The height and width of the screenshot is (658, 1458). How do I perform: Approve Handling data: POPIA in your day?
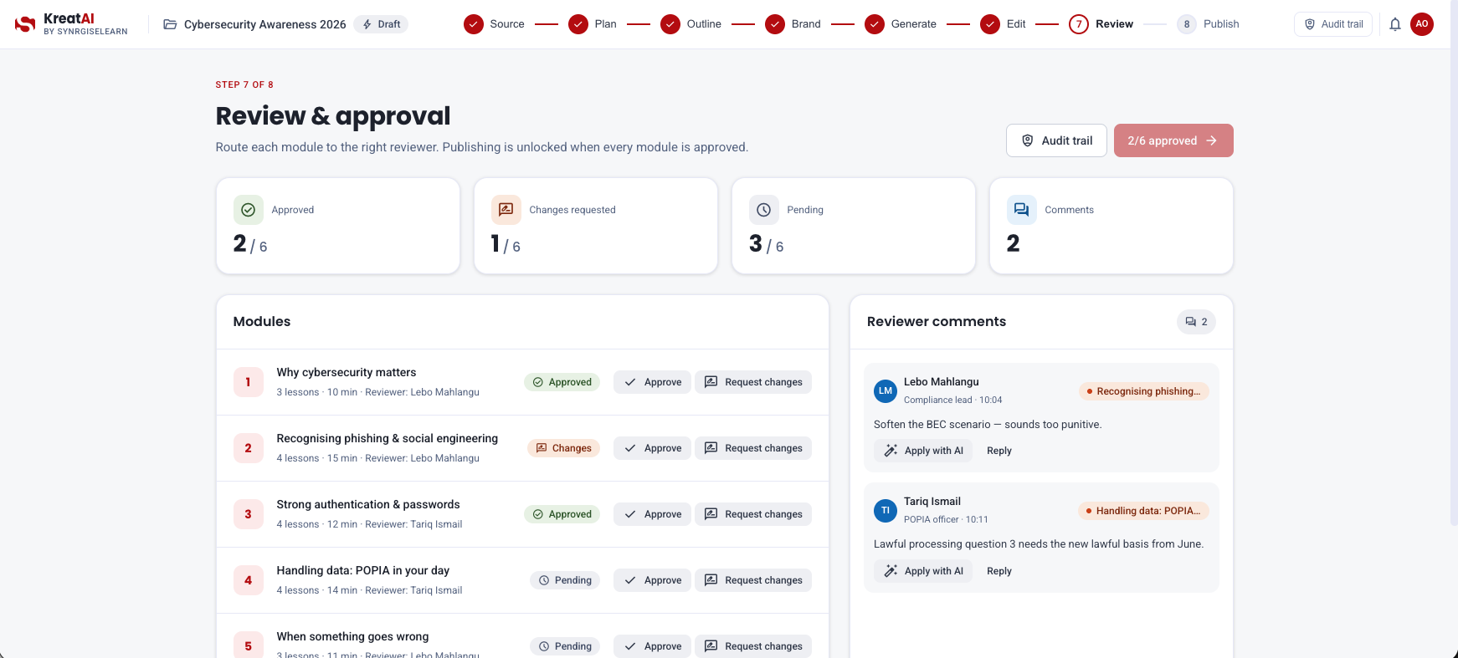click(653, 580)
